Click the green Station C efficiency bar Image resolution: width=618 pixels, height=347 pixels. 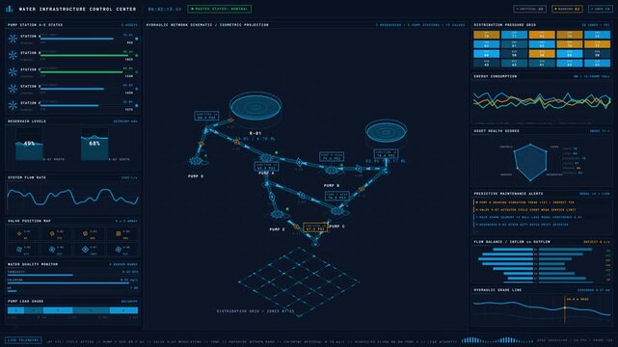click(82, 72)
